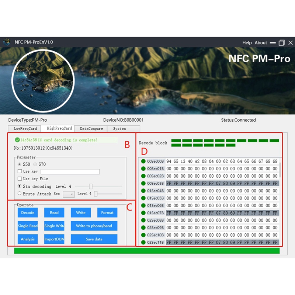Click the Status:Connected text
Image resolution: width=295 pixels, height=295 pixels.
[238, 120]
